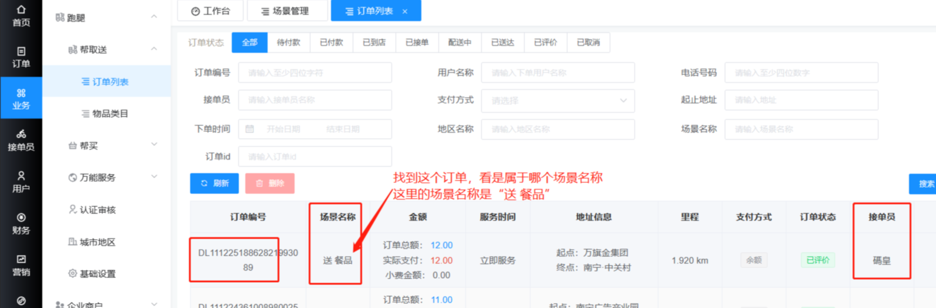Filter orders by 全部 status
Image resolution: width=936 pixels, height=308 pixels.
(249, 42)
